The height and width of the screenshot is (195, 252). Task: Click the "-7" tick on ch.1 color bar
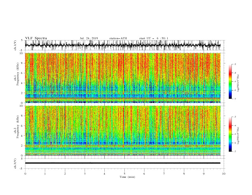coord(235,99)
